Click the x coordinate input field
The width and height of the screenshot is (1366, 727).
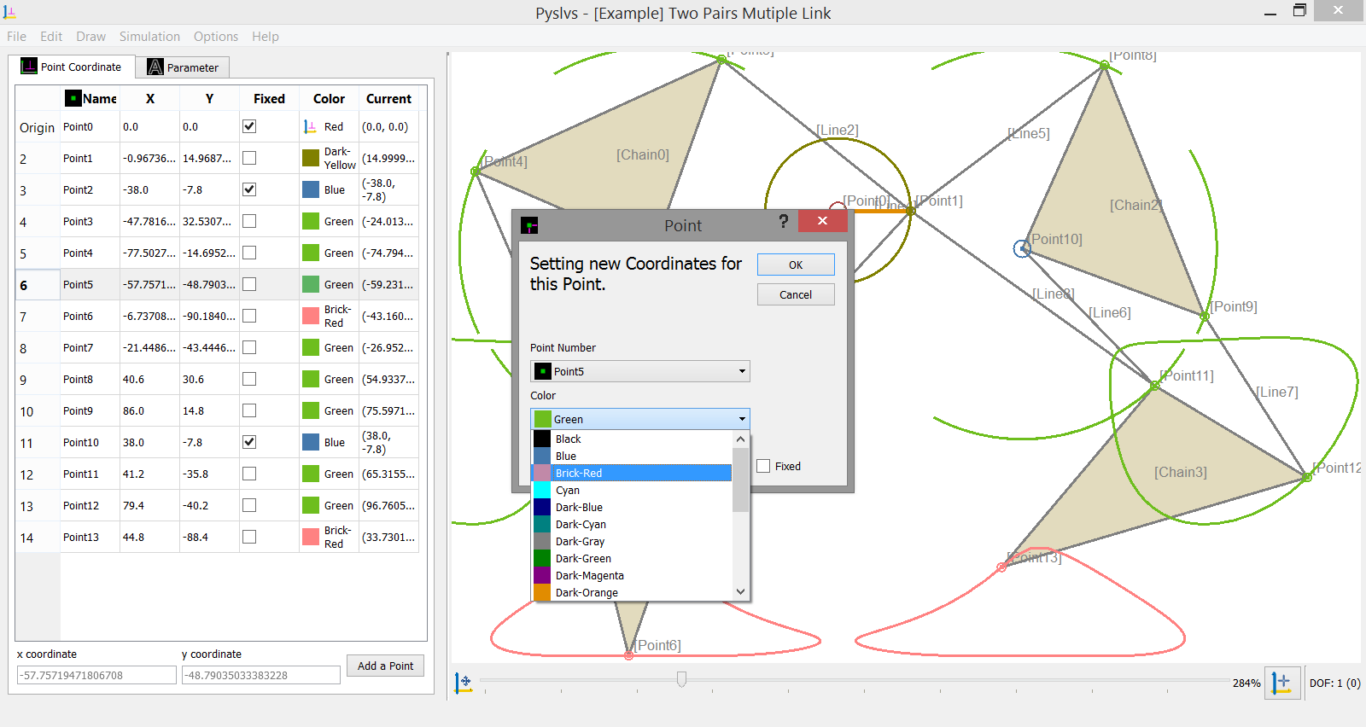pos(96,675)
